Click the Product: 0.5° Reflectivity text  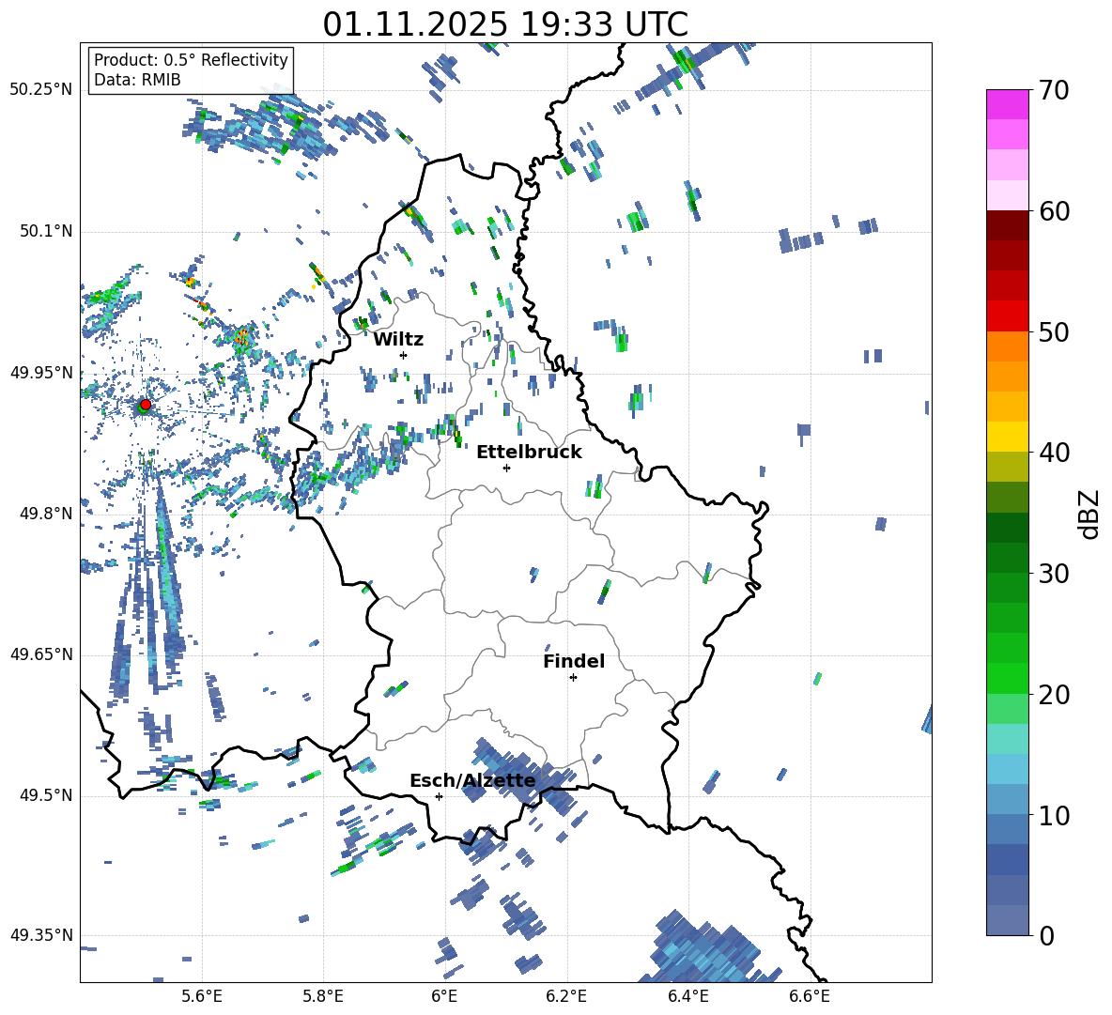coord(191,59)
